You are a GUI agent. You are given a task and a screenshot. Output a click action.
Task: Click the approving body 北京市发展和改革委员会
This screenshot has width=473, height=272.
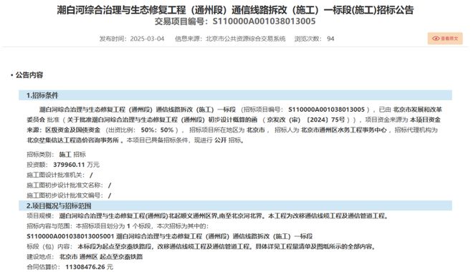(x=234, y=115)
